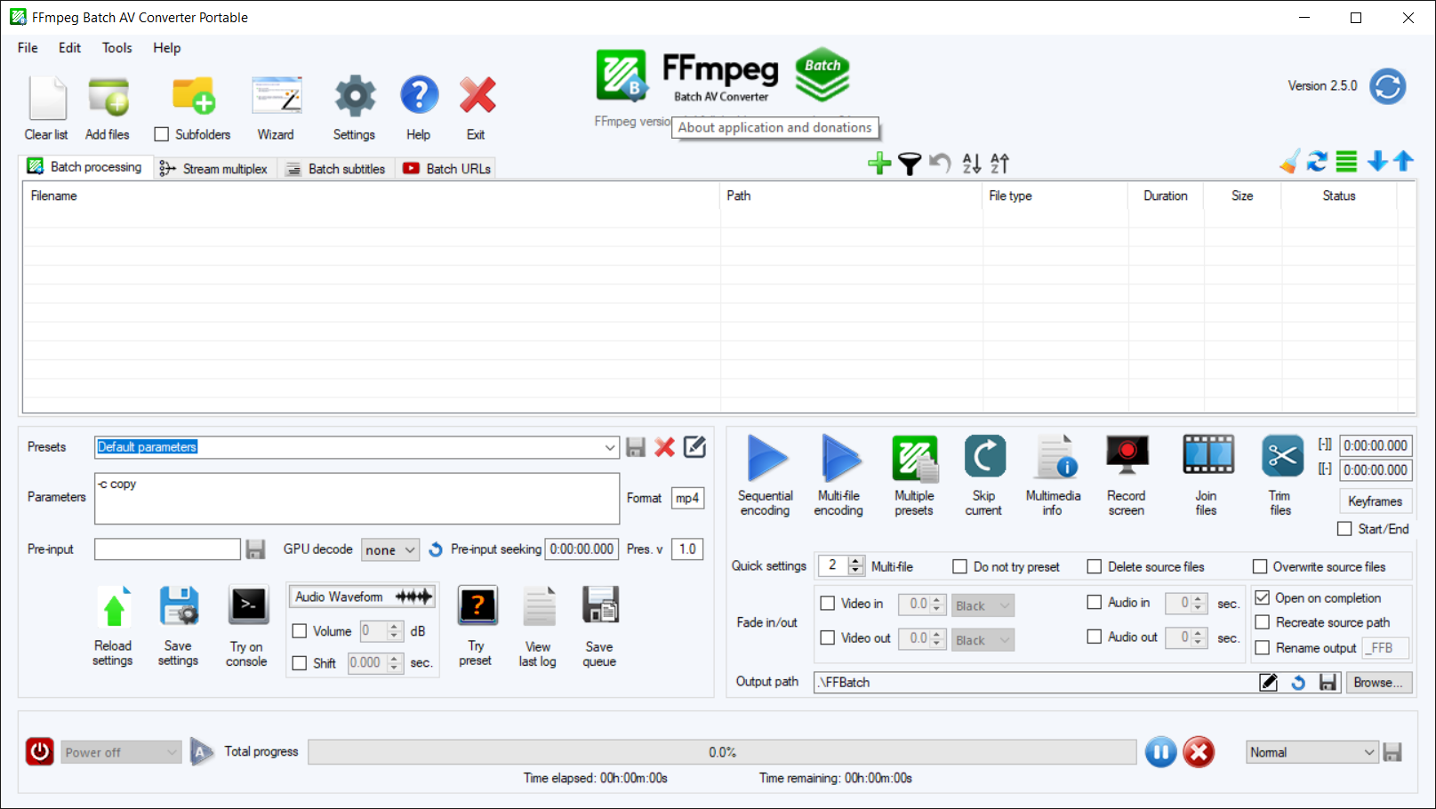Abort with the red stop button

coord(1199,752)
